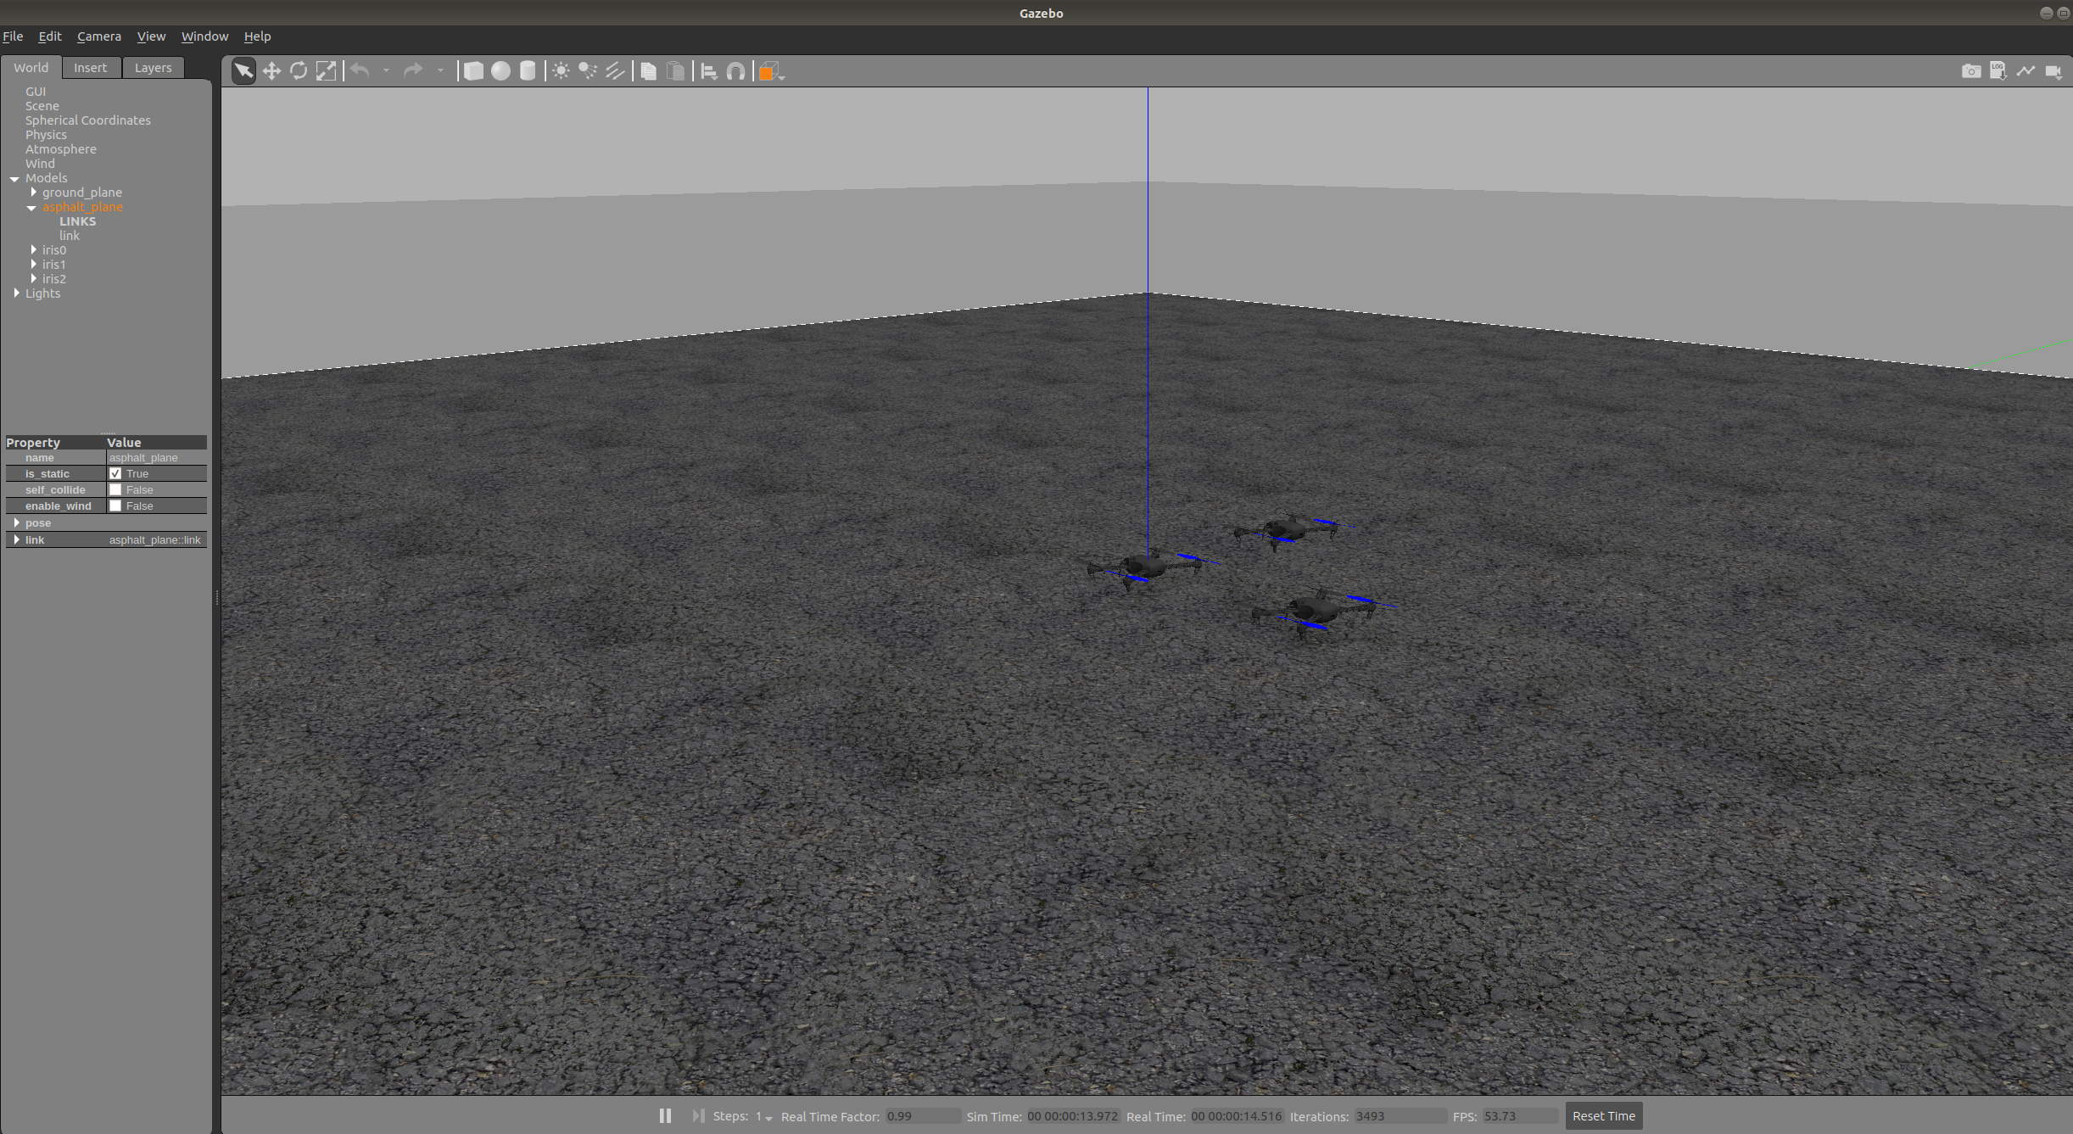Open the Camera menu

[x=98, y=36]
